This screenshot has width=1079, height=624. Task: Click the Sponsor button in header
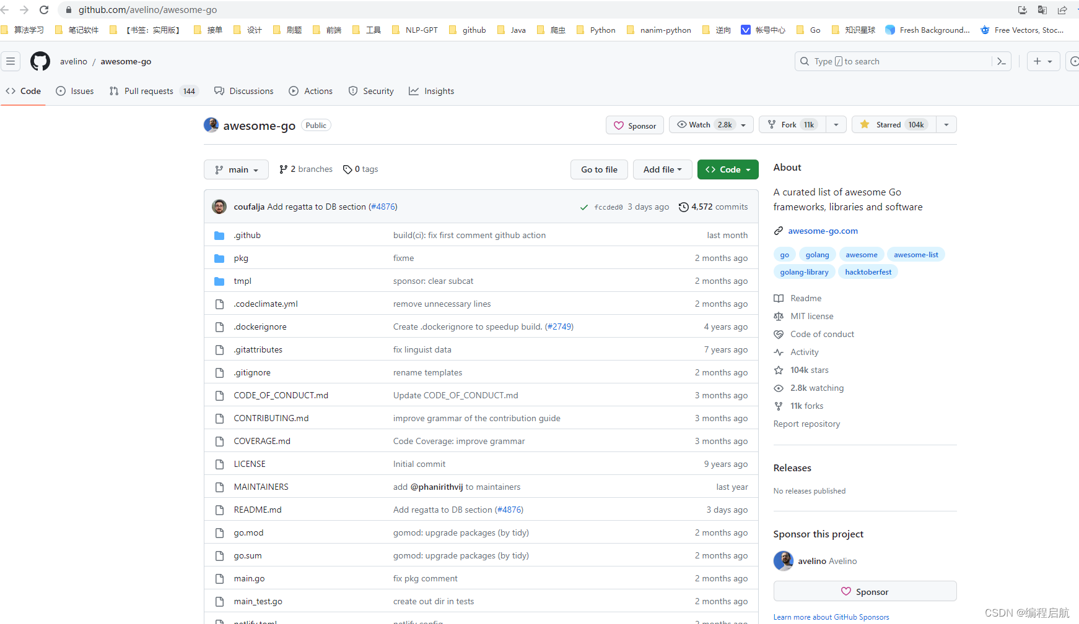click(635, 126)
